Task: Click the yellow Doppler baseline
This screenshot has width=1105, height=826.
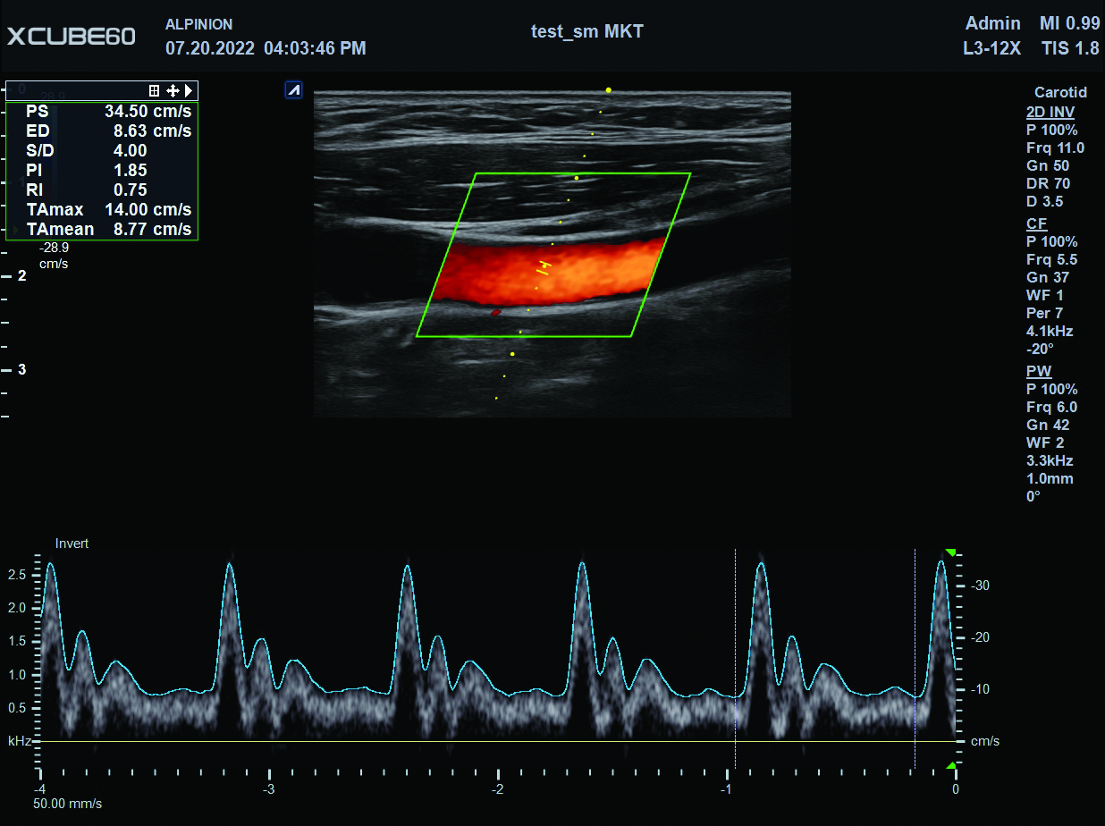Action: click(501, 741)
